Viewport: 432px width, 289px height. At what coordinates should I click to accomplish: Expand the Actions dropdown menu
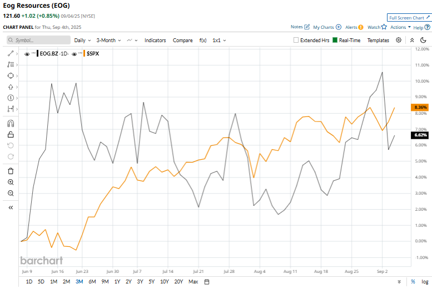click(400, 27)
